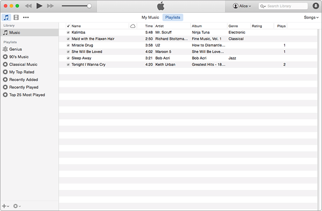Viewport: 322px width, 211px height.
Task: Uncheck Maid with the Flaxen Hair checkbox
Action: 68,39
